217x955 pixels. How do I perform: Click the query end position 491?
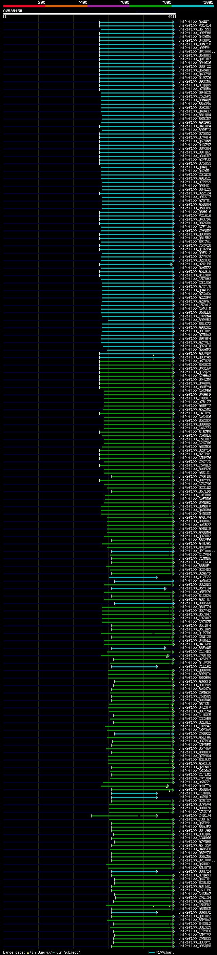coord(171,17)
